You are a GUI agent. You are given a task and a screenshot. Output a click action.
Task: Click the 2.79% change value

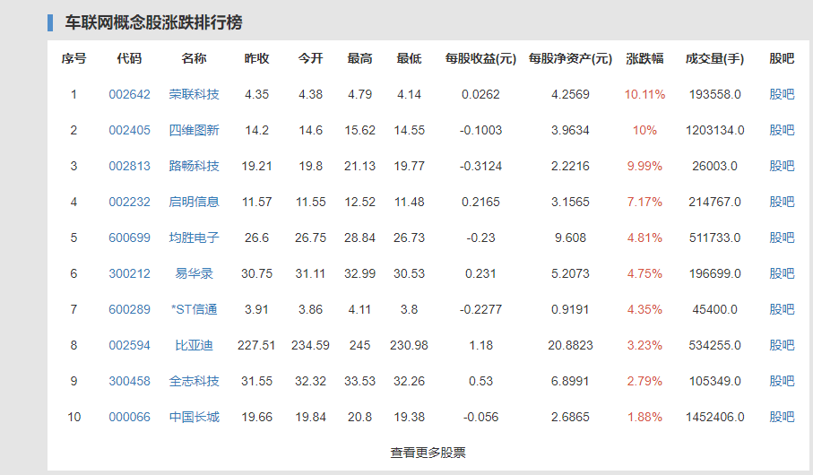644,381
